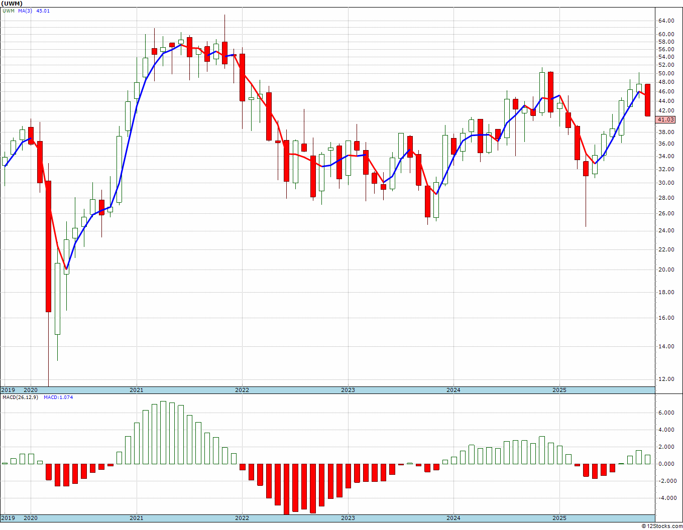This screenshot has width=683, height=530.
Task: Click the 56.00 price axis label
Action: pos(666,49)
